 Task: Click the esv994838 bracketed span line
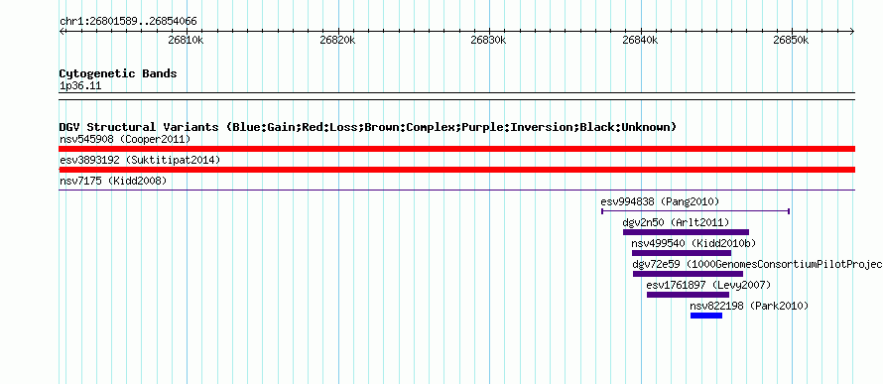click(695, 211)
